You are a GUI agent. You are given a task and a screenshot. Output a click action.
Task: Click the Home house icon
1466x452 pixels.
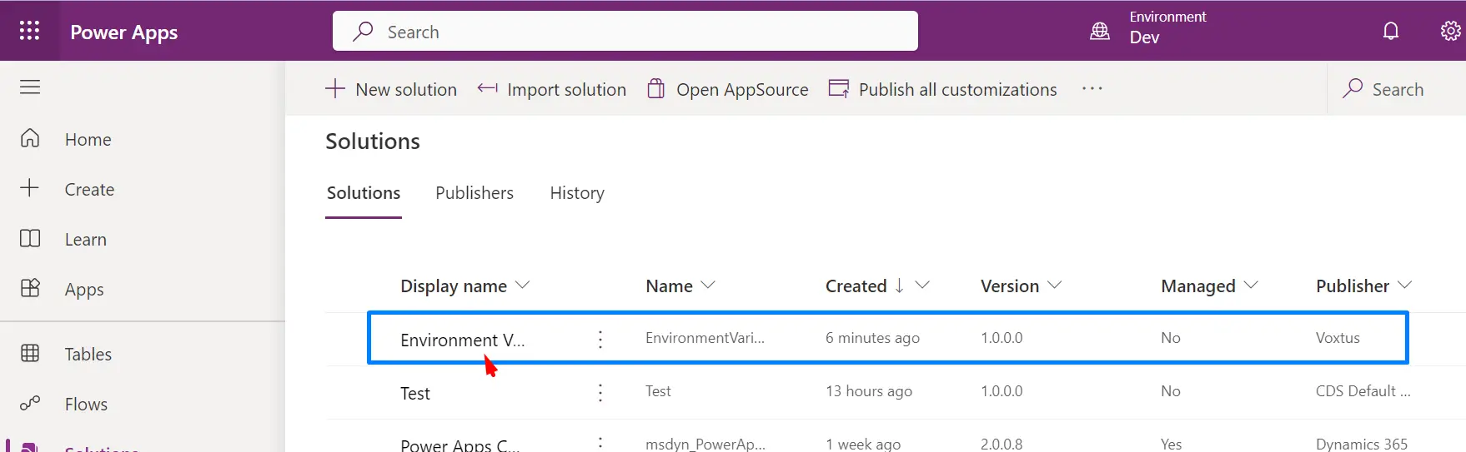tap(30, 138)
